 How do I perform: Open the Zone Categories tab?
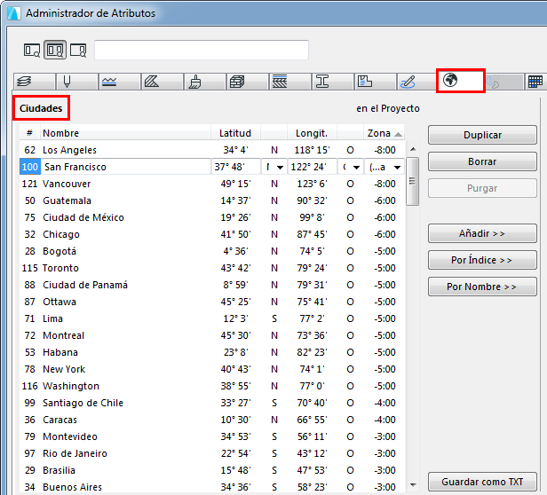click(375, 82)
